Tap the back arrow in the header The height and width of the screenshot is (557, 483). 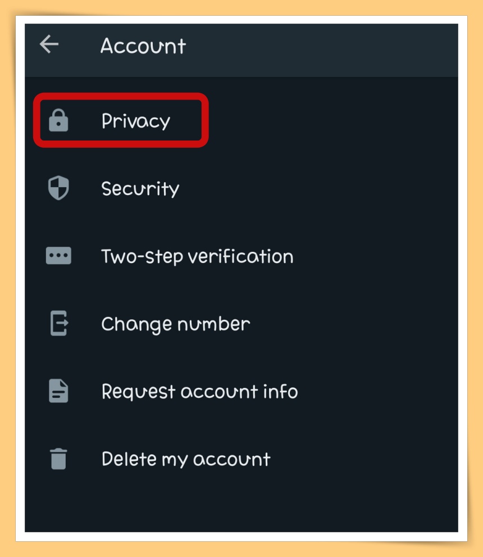(x=49, y=44)
